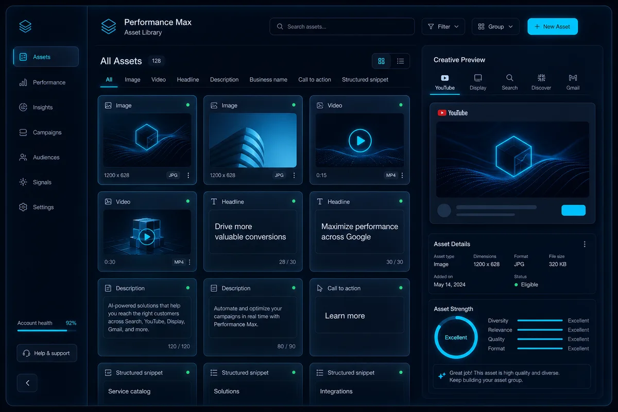The image size is (618, 412).
Task: Select the All tab
Action: [x=109, y=79]
